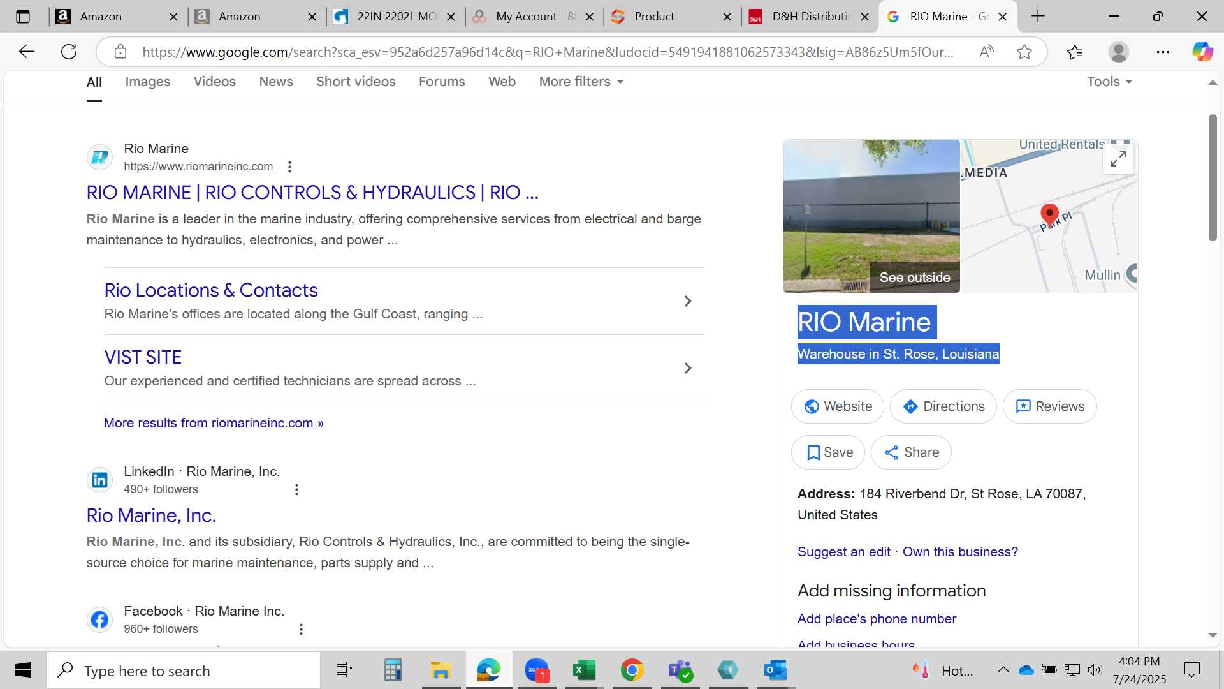The height and width of the screenshot is (689, 1224).
Task: Select the Web search tab
Action: [x=502, y=82]
